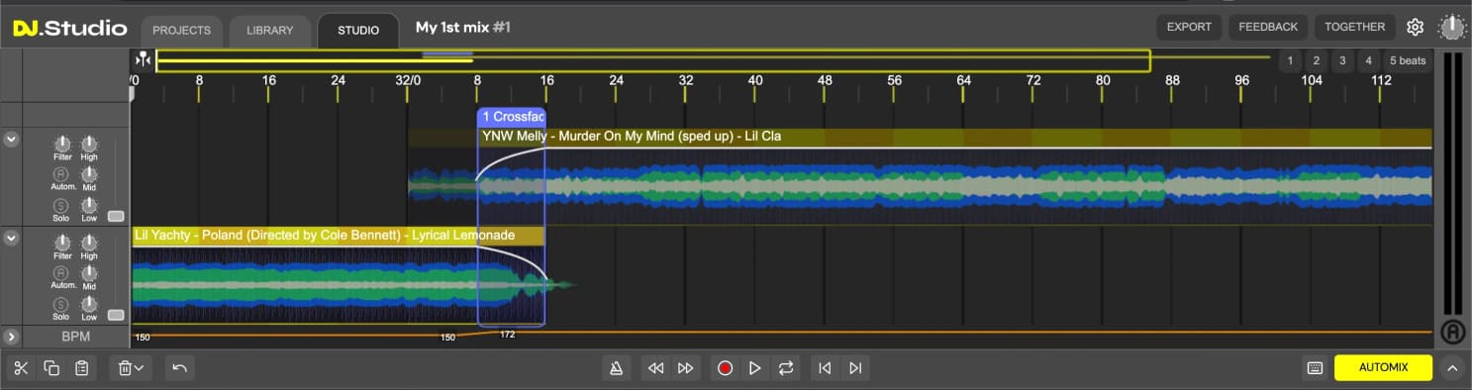Viewport: 1472px width, 390px height.
Task: Click the fit-to-playhead icon beside overview bar
Action: (x=144, y=59)
